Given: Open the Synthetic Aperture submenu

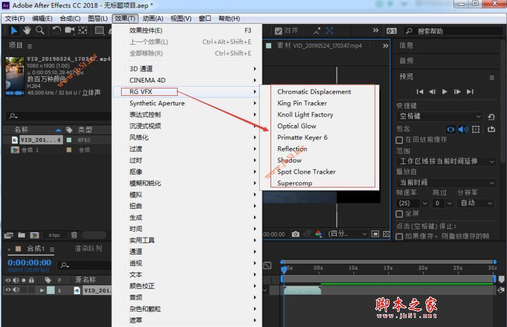Looking at the screenshot, I should [x=187, y=103].
